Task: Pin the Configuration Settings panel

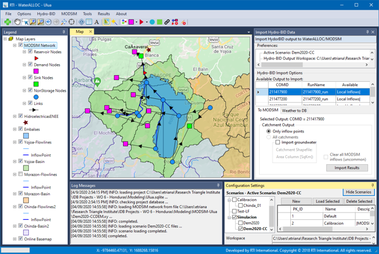Action: pos(372,186)
